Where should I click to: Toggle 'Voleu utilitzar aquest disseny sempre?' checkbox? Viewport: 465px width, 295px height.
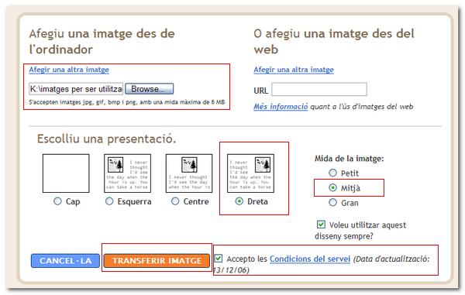click(x=321, y=225)
